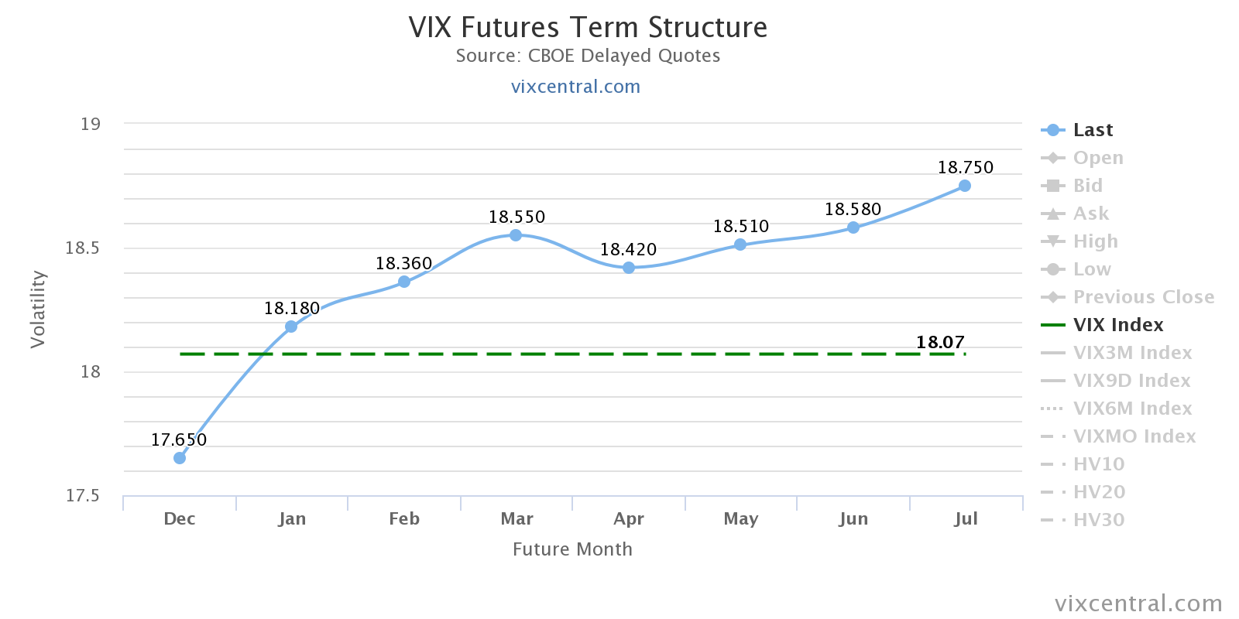Click the High legend inverted triangle icon
The width and height of the screenshot is (1239, 619).
coord(1052,241)
